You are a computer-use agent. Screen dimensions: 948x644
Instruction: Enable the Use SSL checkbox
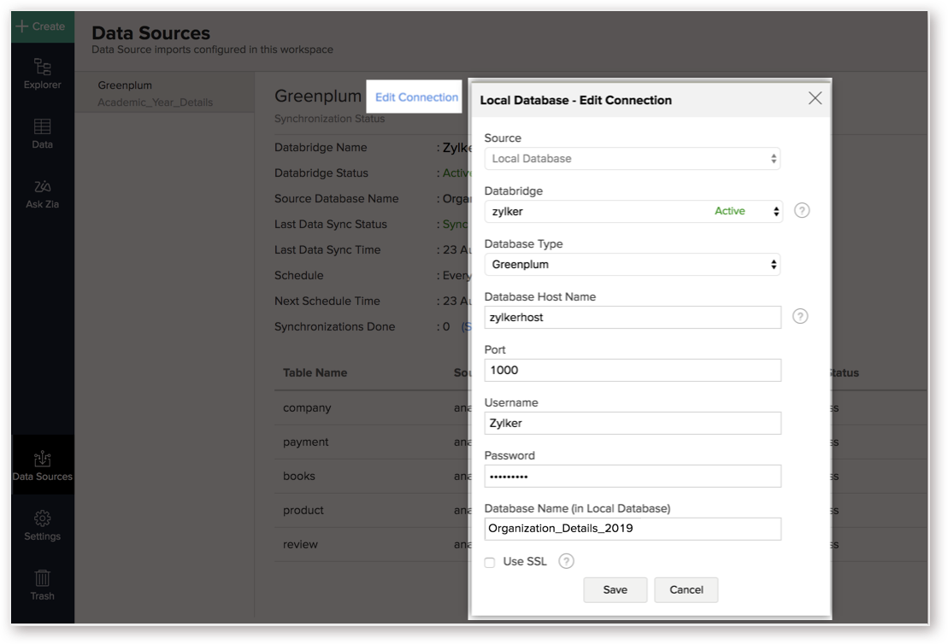click(x=490, y=563)
